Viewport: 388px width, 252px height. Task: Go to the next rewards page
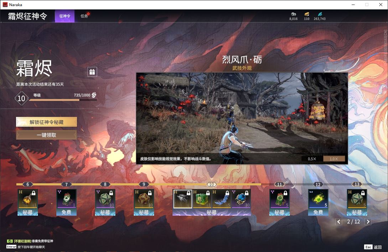click(368, 222)
